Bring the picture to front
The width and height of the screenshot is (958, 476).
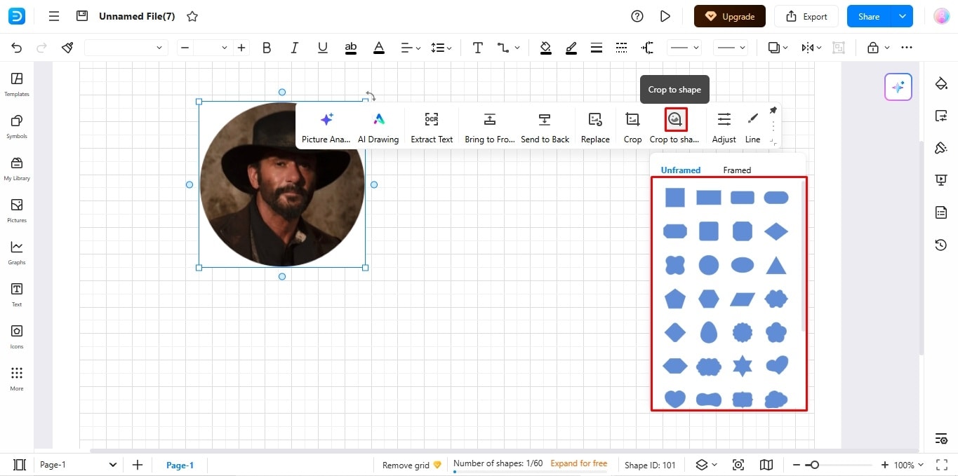(490, 127)
